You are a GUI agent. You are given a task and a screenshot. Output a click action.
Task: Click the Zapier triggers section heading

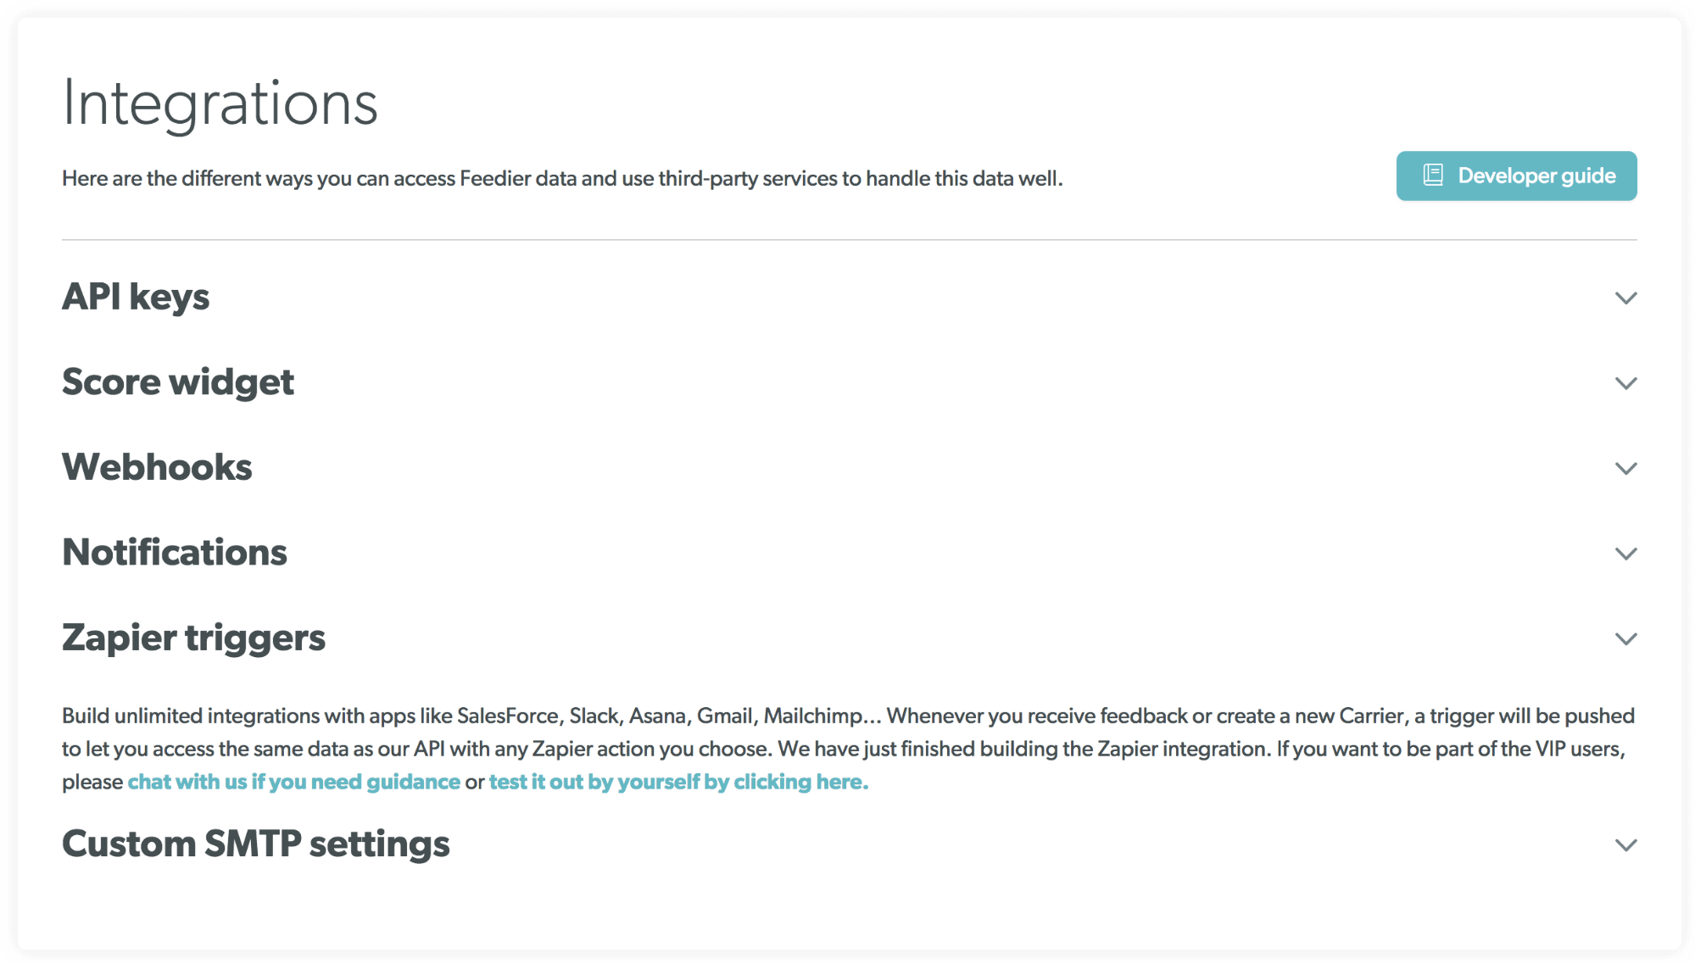(193, 638)
